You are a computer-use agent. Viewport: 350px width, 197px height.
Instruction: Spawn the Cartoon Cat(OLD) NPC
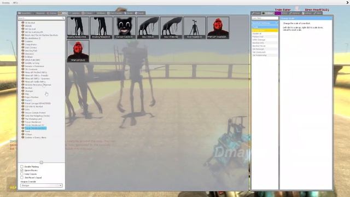tap(125, 28)
